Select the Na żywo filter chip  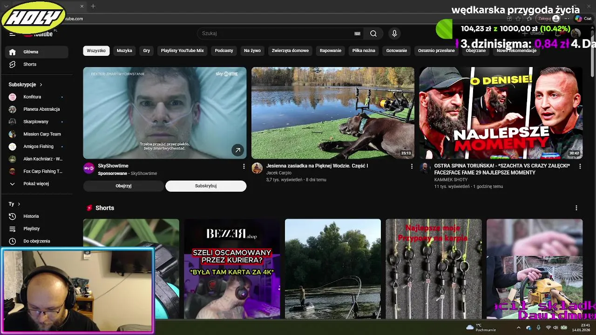(x=252, y=51)
